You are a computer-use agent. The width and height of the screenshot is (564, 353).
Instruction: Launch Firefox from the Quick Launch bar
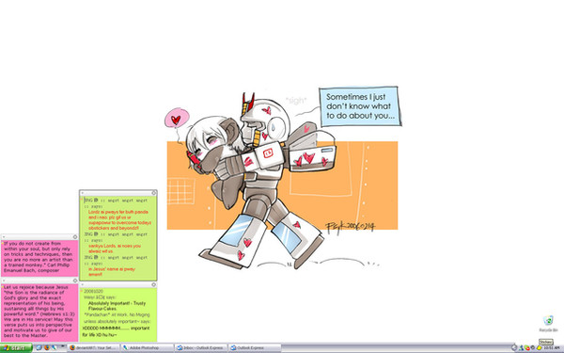click(47, 347)
